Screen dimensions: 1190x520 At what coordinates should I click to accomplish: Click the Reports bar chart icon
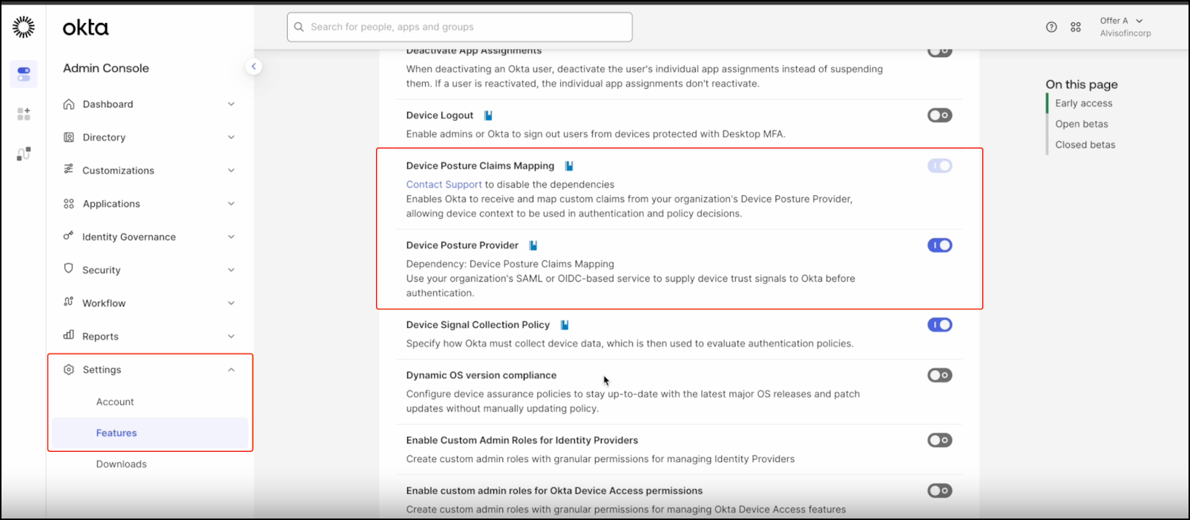coord(69,335)
